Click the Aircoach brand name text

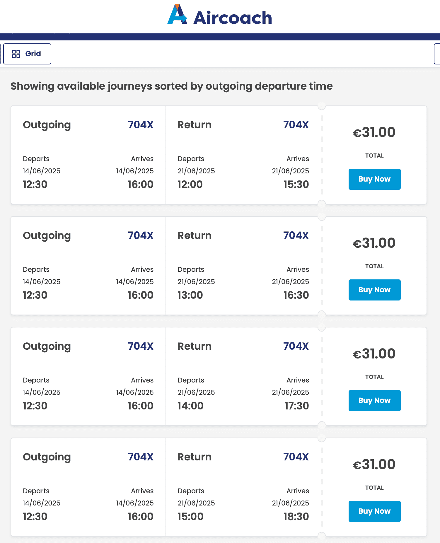(233, 18)
